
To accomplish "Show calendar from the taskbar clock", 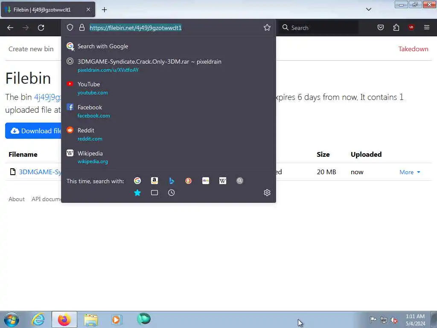I will tap(415, 320).
